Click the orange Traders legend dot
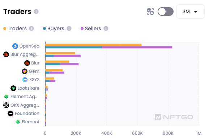The width and height of the screenshot is (205, 138). [5, 28]
